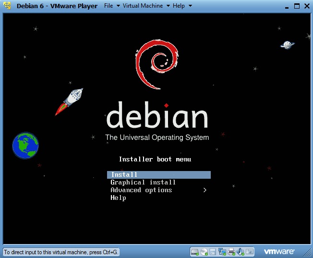Click the CD/DVD drive status icon

[204, 252]
